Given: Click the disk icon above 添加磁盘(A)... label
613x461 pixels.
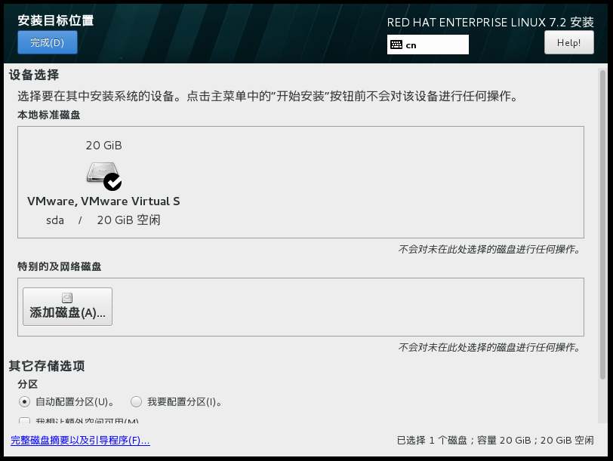Looking at the screenshot, I should click(67, 298).
